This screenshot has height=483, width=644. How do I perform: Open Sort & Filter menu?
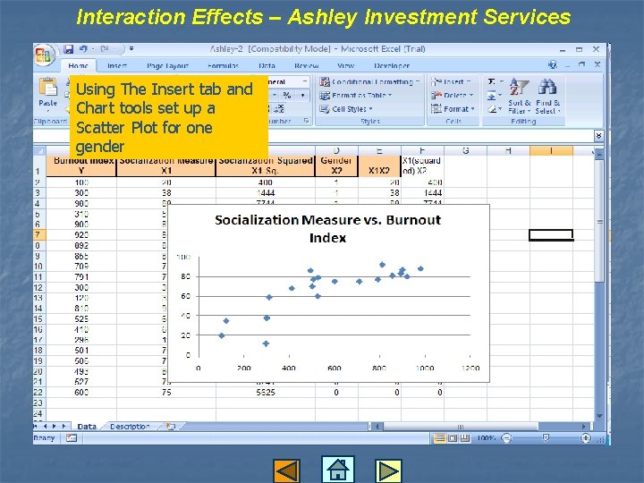coord(519,96)
